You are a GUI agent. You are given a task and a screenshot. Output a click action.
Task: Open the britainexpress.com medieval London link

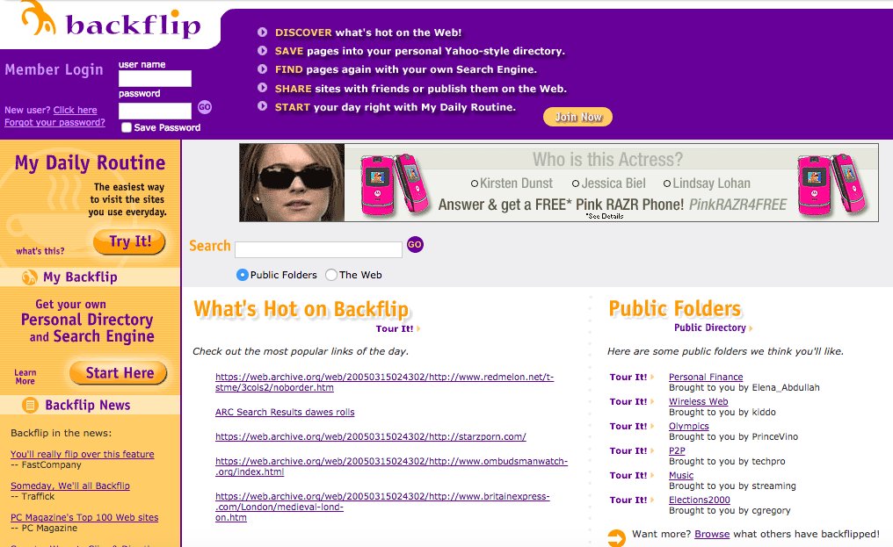tap(382, 507)
